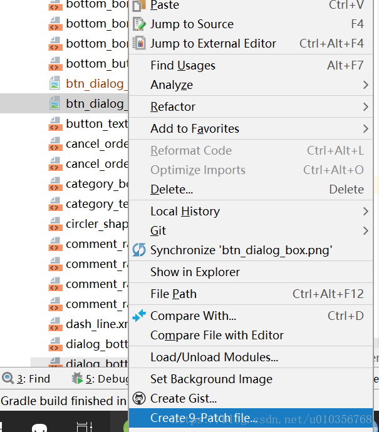Select Compare File with Editor
The image size is (379, 432).
coord(251,335)
